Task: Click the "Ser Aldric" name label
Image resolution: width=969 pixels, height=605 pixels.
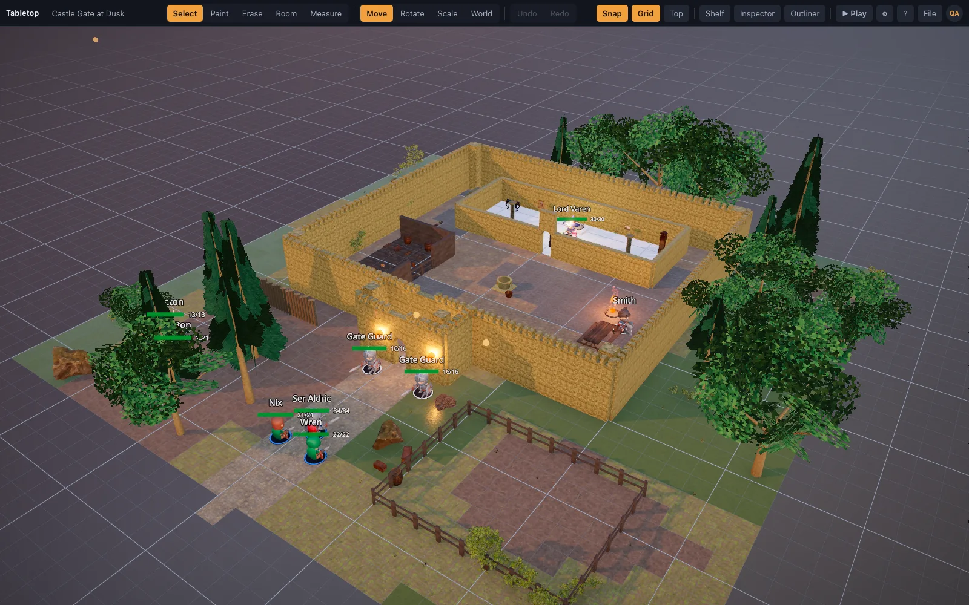Action: [312, 399]
